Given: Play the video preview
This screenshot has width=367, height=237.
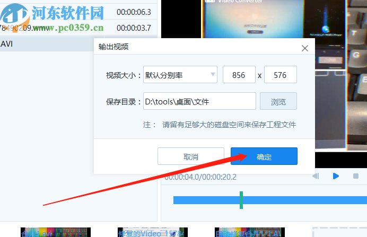Looking at the screenshot, I should click(x=336, y=176).
